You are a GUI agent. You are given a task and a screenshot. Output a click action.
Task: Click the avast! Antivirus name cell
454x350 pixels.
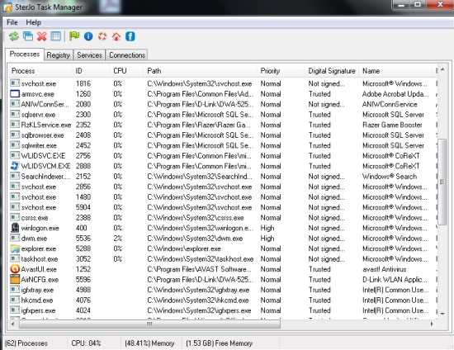tap(384, 269)
